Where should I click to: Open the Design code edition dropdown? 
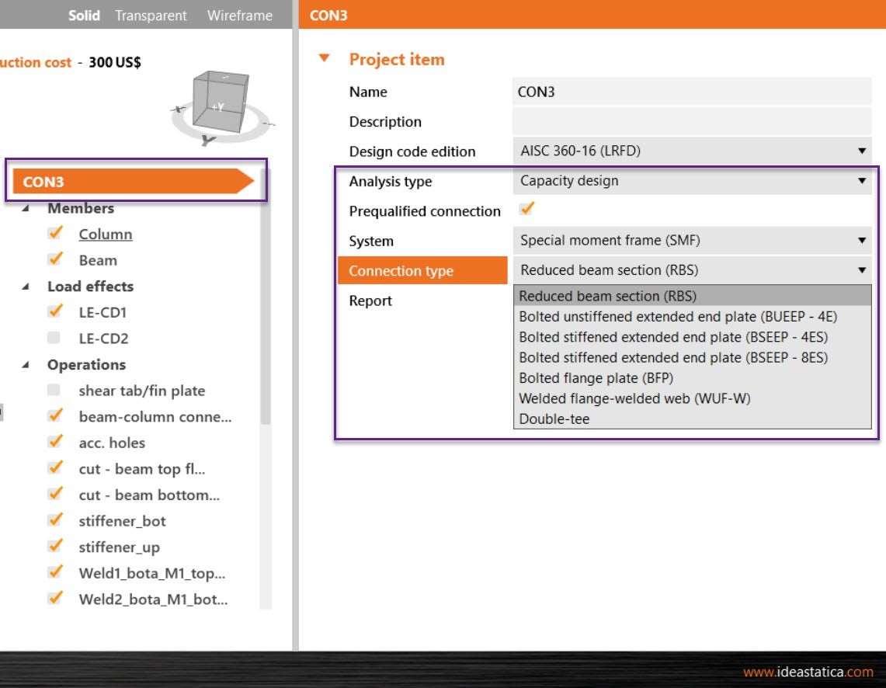coord(862,151)
